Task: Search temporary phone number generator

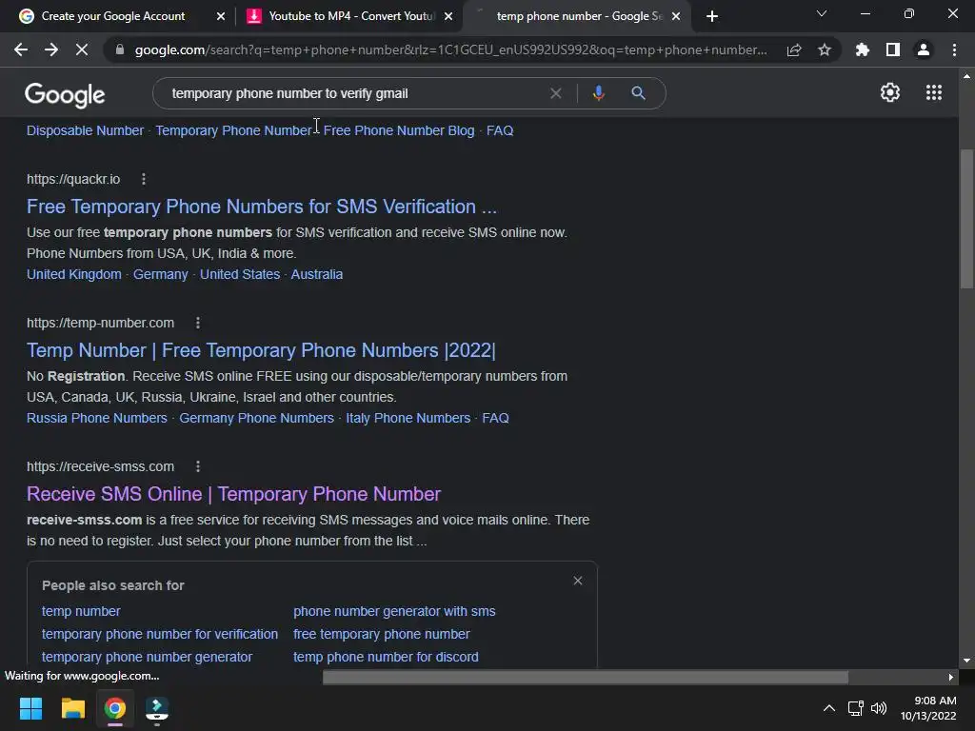Action: coord(147,657)
